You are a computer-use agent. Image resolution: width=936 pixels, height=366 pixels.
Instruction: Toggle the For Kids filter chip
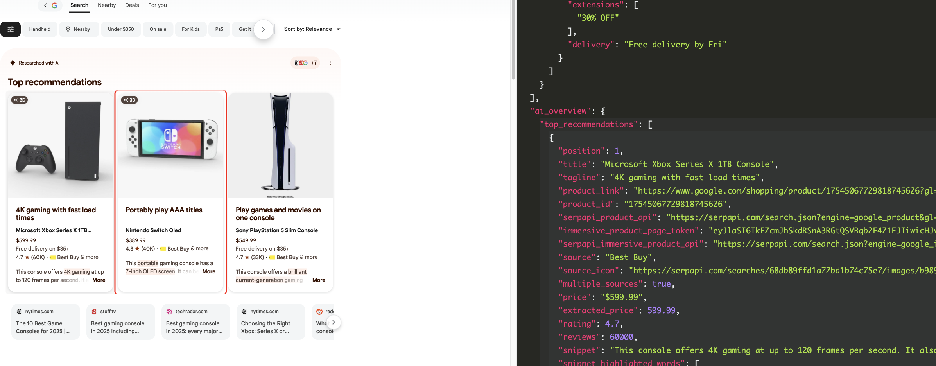[191, 29]
